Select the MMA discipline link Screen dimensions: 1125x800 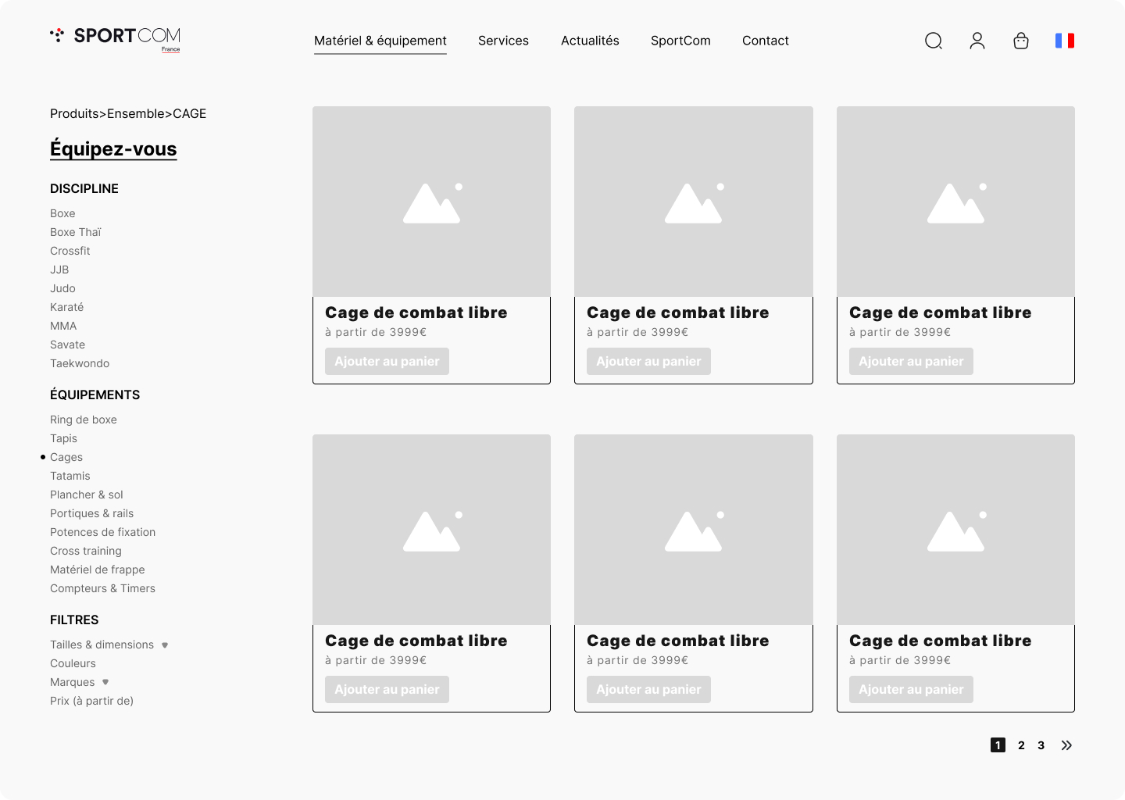(x=63, y=326)
